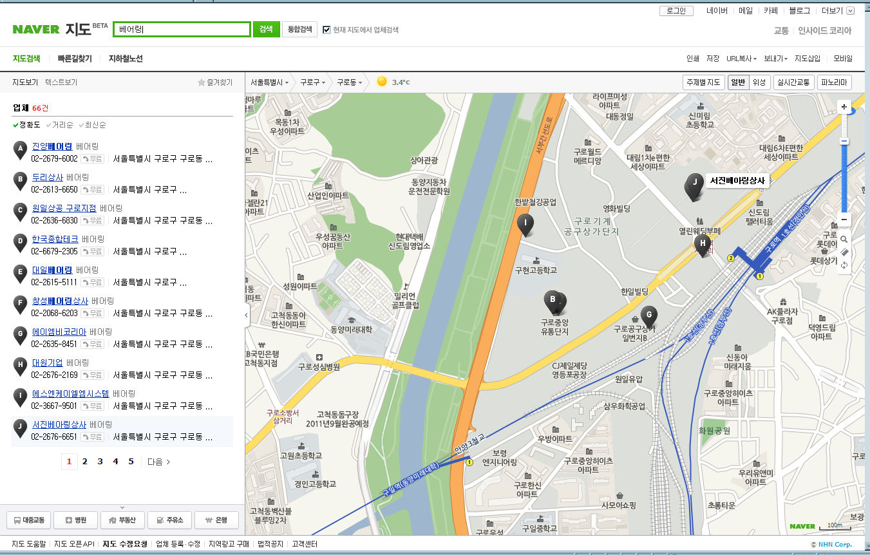Open 파노라마 view

coord(835,82)
